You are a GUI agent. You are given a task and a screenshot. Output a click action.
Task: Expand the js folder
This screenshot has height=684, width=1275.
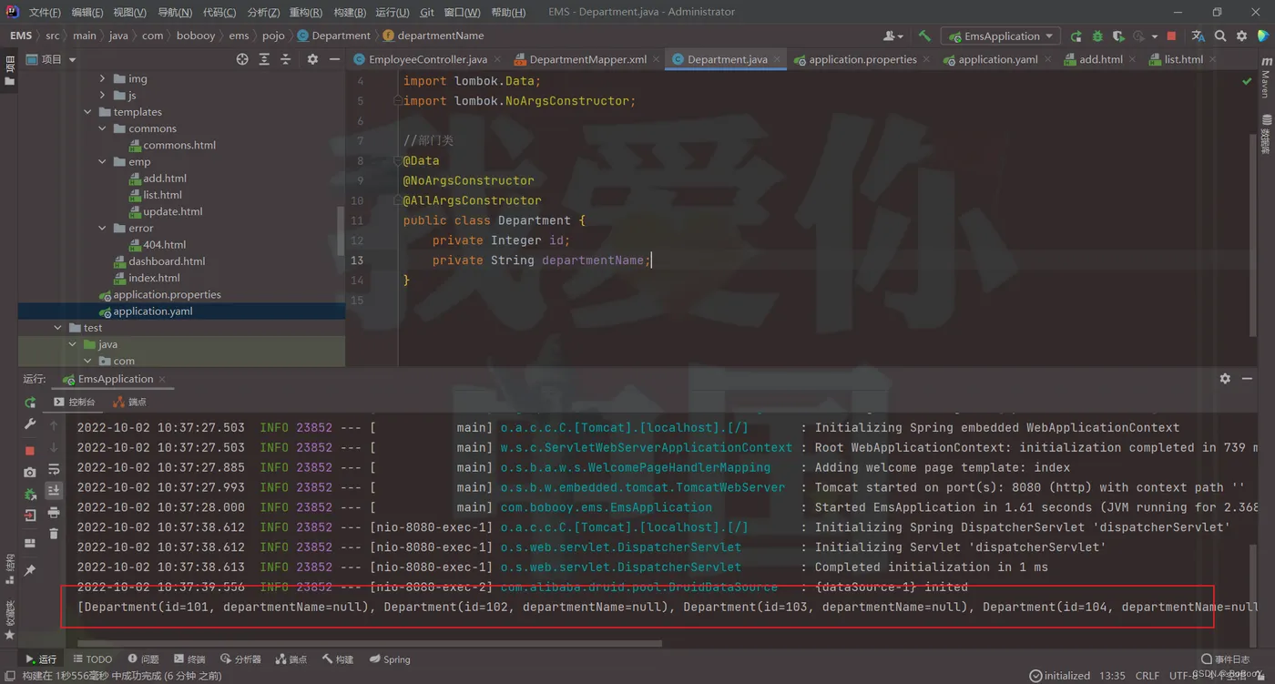pyautogui.click(x=103, y=96)
